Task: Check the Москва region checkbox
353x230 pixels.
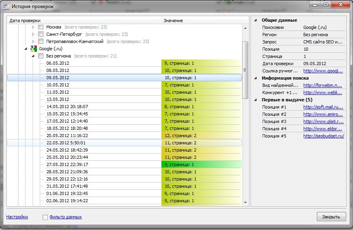Action: 41,27
